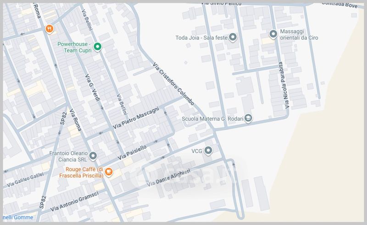Open the Toda Joia Sala feste marker
Viewport: 367px width, 225px height.
click(x=233, y=38)
